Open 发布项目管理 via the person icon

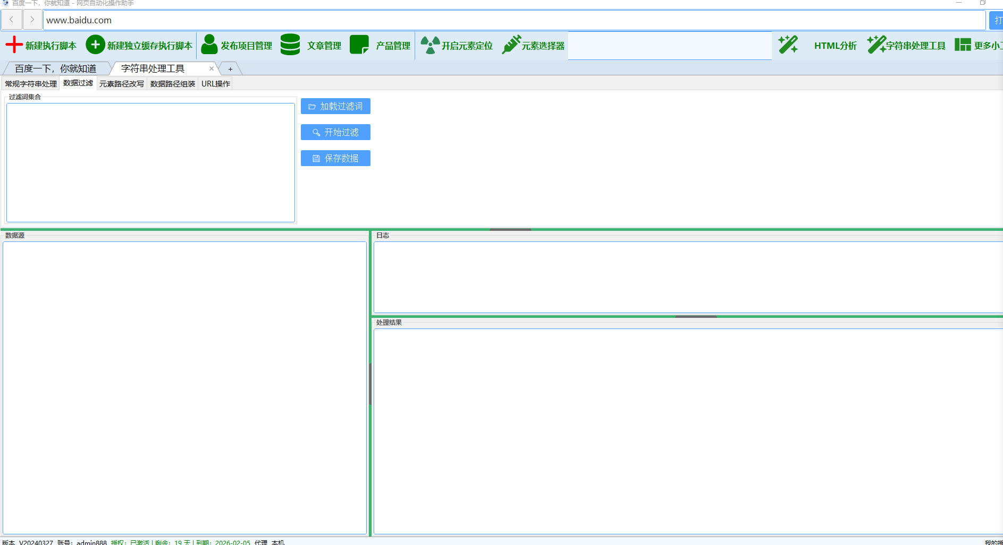click(209, 45)
